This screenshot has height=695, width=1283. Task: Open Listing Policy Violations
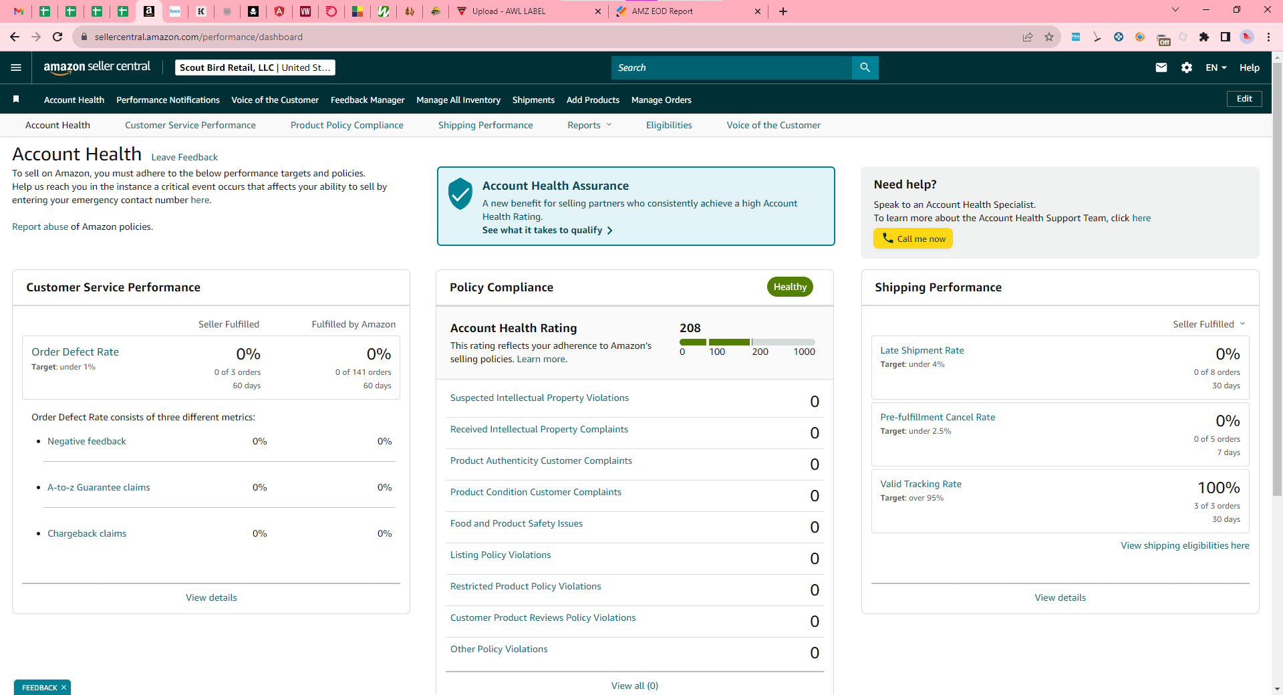coord(501,555)
